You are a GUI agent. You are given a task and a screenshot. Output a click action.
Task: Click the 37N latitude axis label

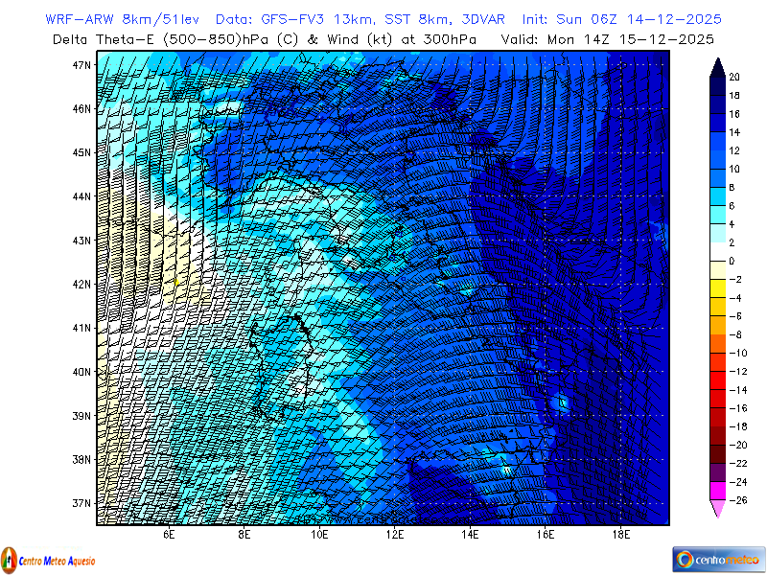click(x=81, y=503)
